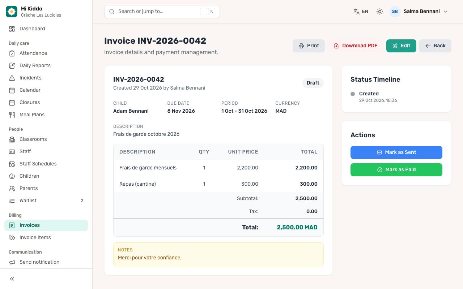
Task: Click the Draft status badge
Action: click(x=313, y=83)
